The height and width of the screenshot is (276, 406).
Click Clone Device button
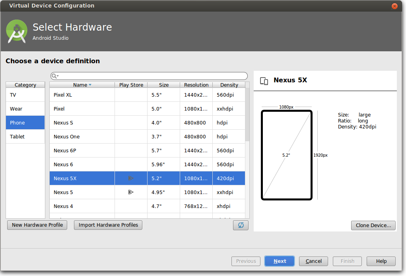[373, 225]
